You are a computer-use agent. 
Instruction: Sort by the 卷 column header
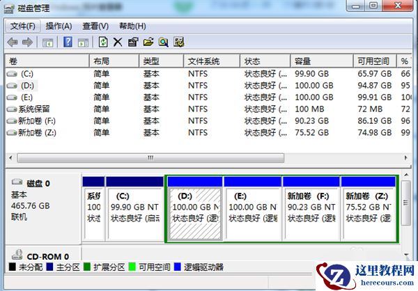pos(47,61)
